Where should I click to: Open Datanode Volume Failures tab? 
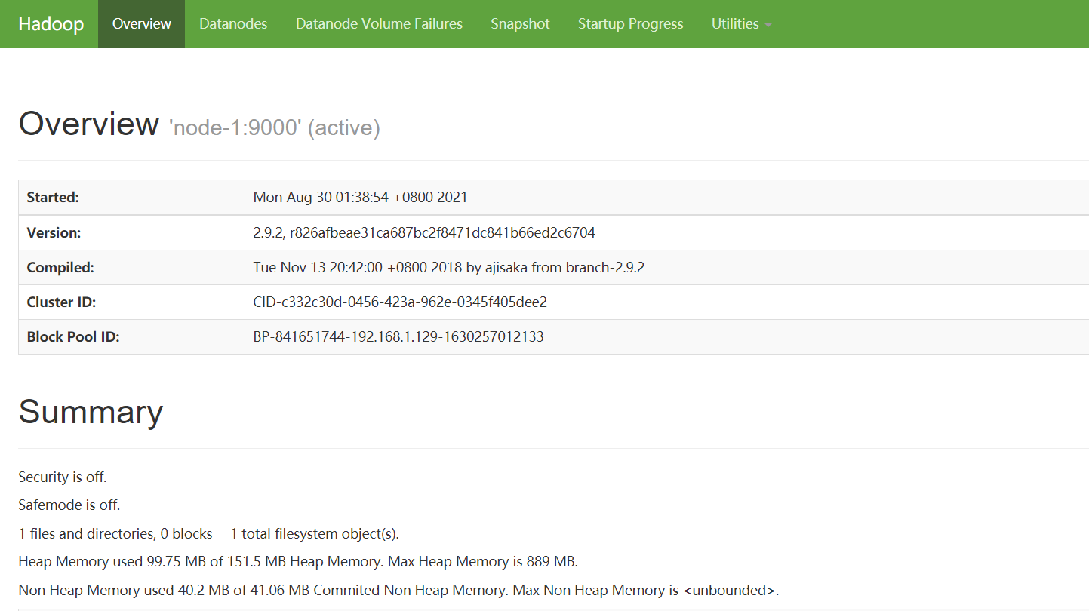point(379,24)
